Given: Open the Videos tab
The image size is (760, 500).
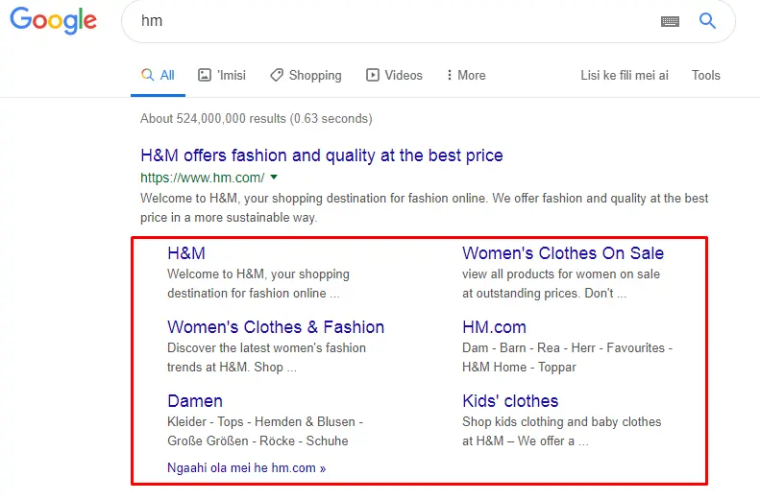Looking at the screenshot, I should 394,76.
